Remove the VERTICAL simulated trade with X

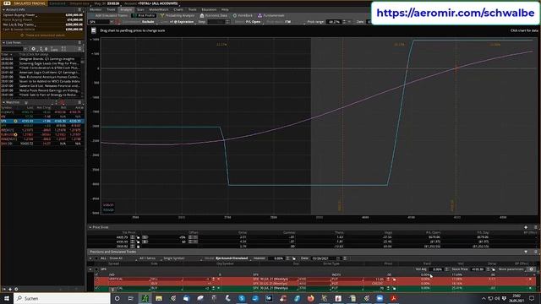(530, 279)
